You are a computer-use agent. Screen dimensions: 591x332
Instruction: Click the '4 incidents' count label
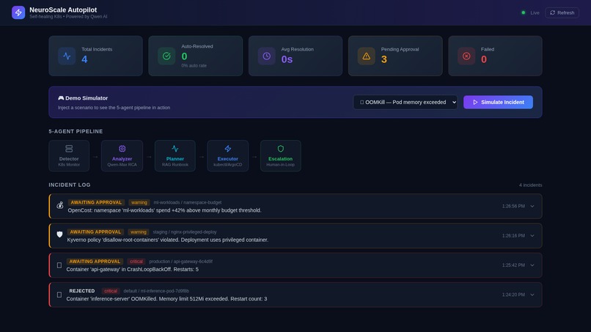coord(530,185)
